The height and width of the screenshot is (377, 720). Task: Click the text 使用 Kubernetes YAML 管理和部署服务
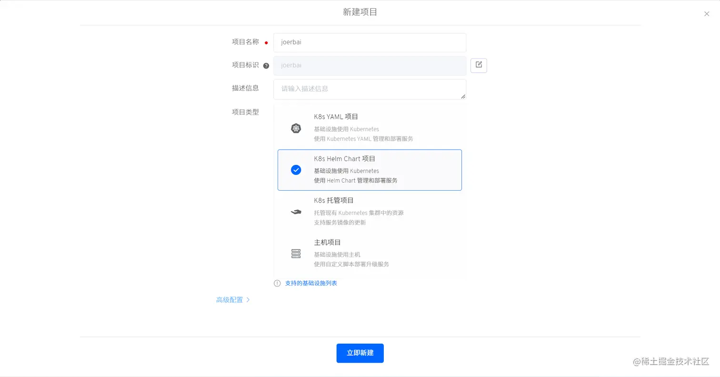363,139
